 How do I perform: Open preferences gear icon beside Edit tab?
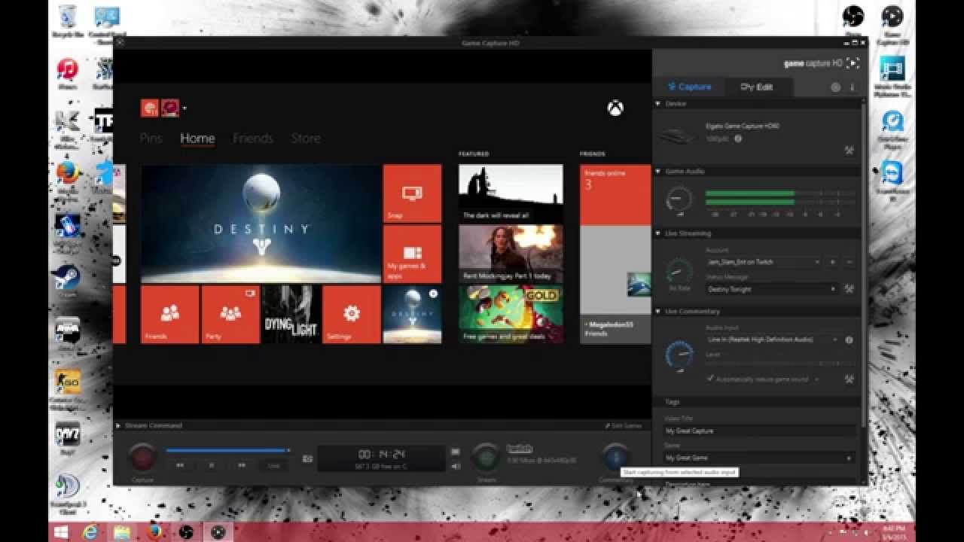click(835, 87)
